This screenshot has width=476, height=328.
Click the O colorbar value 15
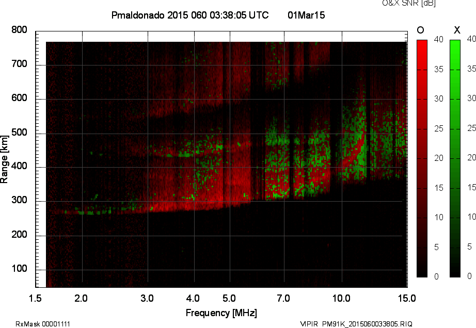pyautogui.click(x=439, y=188)
